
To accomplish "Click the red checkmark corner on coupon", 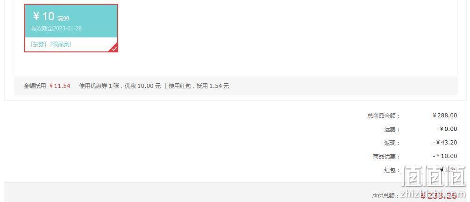I will coord(114,48).
